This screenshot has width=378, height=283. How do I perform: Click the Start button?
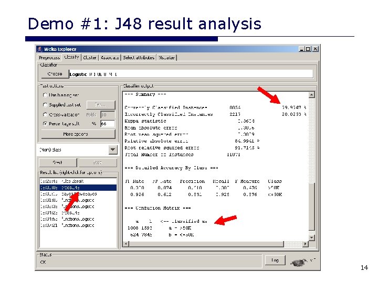coord(58,162)
